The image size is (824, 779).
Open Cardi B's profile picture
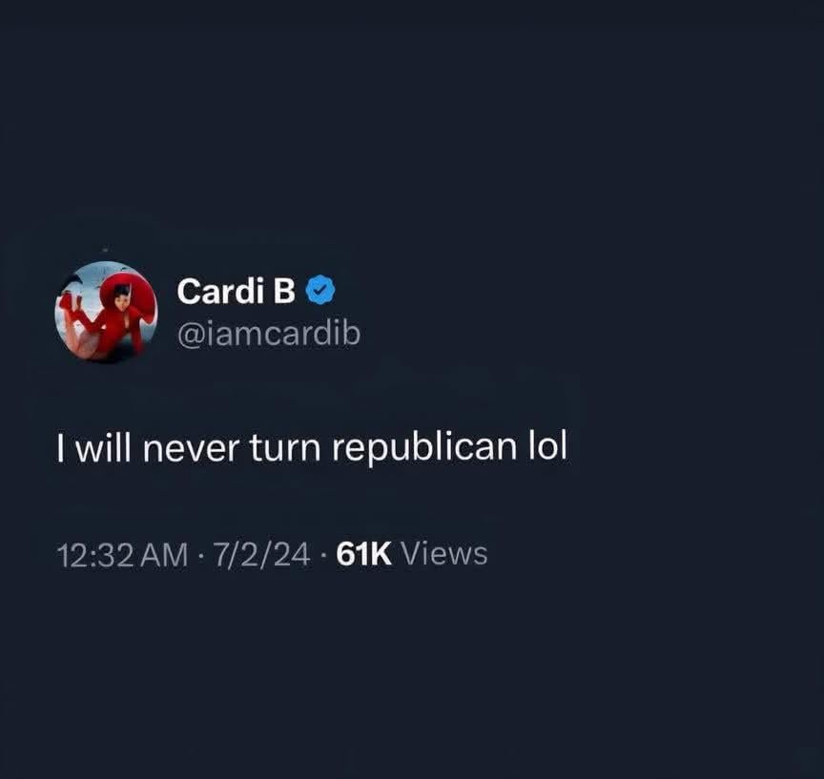[106, 312]
